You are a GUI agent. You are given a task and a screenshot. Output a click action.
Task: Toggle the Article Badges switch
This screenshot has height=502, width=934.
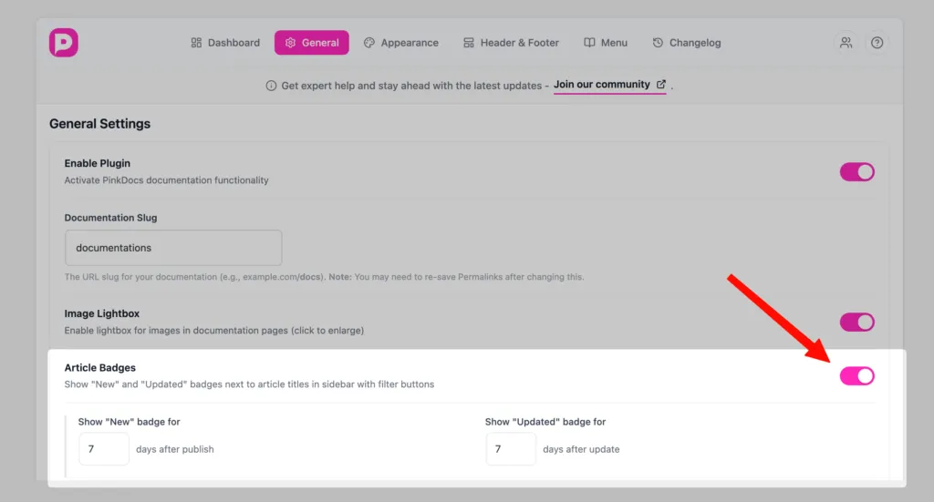coord(856,375)
